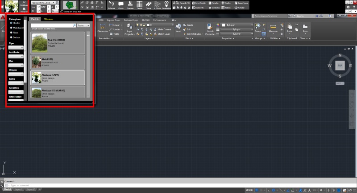The height and width of the screenshot is (193, 357).
Task: Click the Grelha grid tool
Action: (226, 3)
